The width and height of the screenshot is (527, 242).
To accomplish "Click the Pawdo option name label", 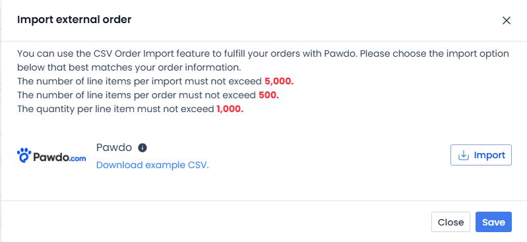I will (x=114, y=148).
